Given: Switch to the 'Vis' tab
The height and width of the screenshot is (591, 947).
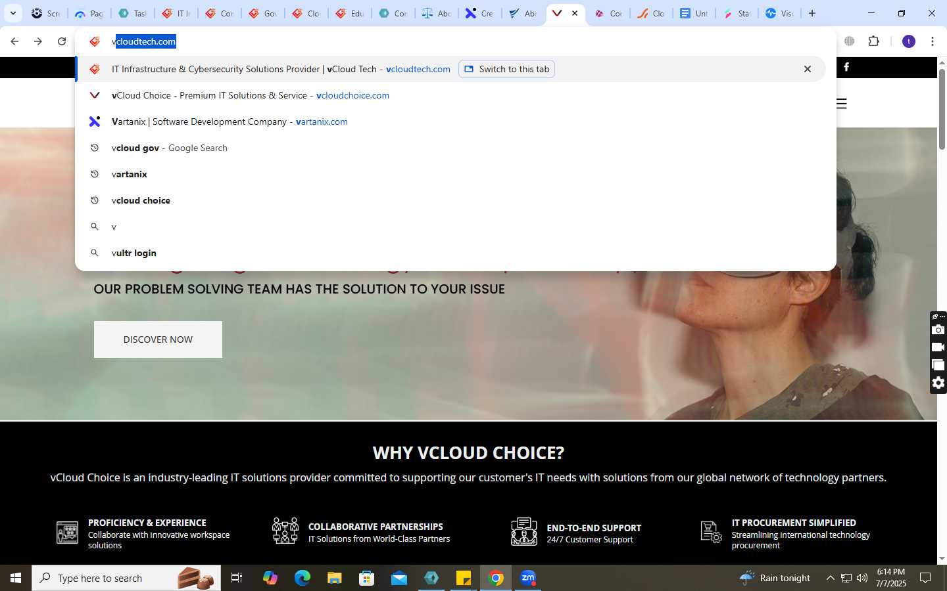Looking at the screenshot, I should 780,13.
